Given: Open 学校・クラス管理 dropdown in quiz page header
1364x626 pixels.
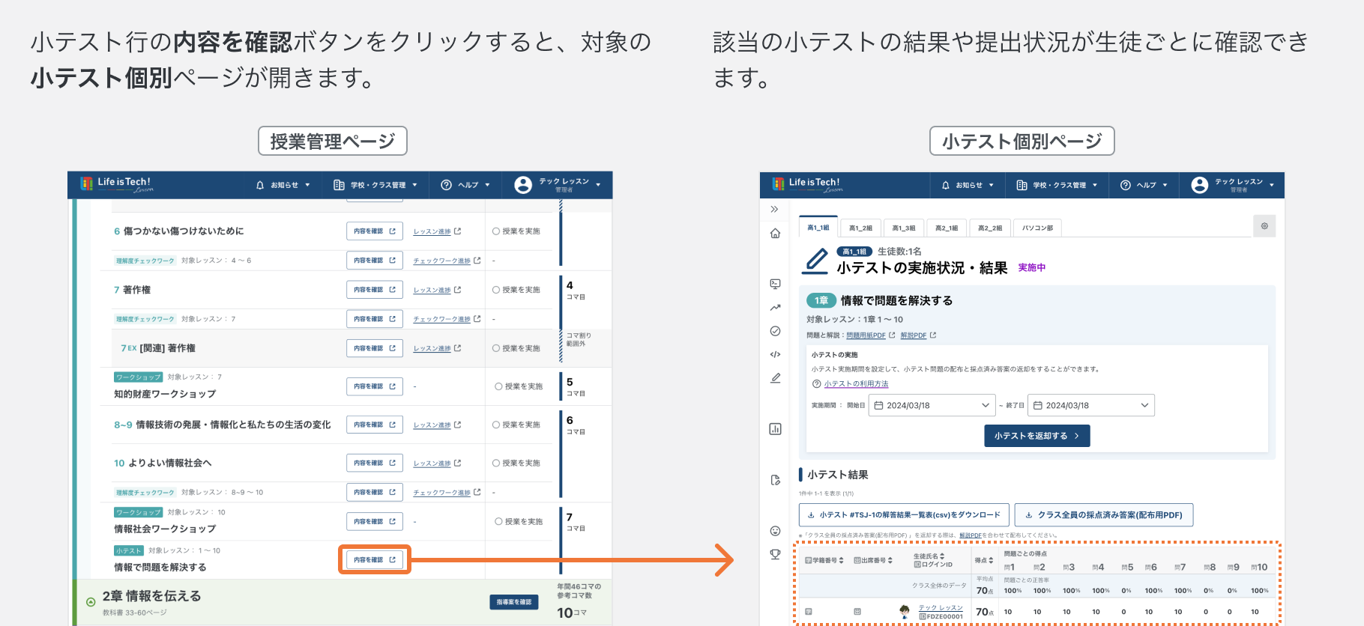Looking at the screenshot, I should click(x=1057, y=185).
